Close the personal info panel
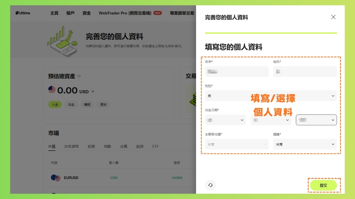This screenshot has width=355, height=199. point(333,17)
